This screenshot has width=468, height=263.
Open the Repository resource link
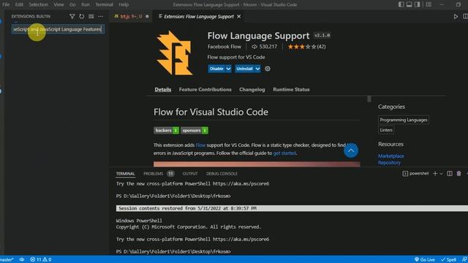click(389, 163)
